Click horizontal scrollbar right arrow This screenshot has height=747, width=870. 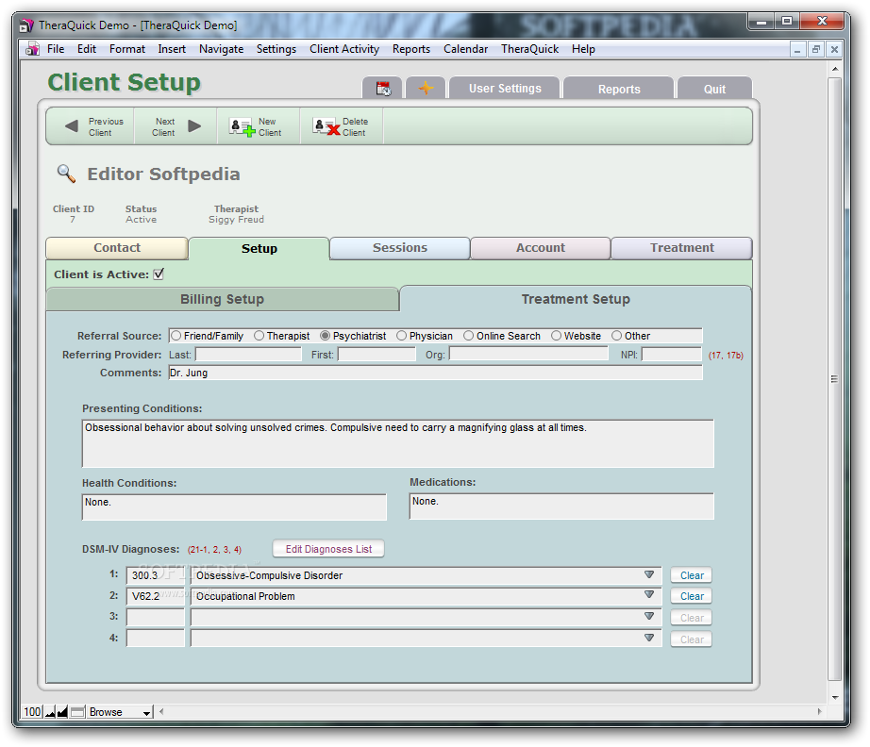(819, 711)
